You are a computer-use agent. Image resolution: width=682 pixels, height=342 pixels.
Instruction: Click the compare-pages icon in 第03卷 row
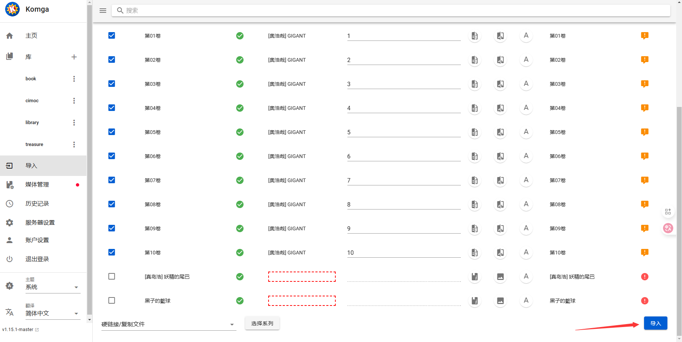500,84
